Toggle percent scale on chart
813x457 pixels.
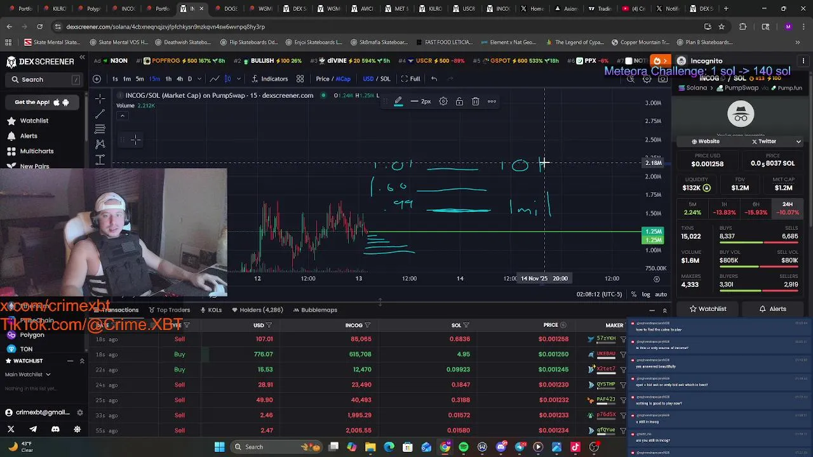[633, 295]
